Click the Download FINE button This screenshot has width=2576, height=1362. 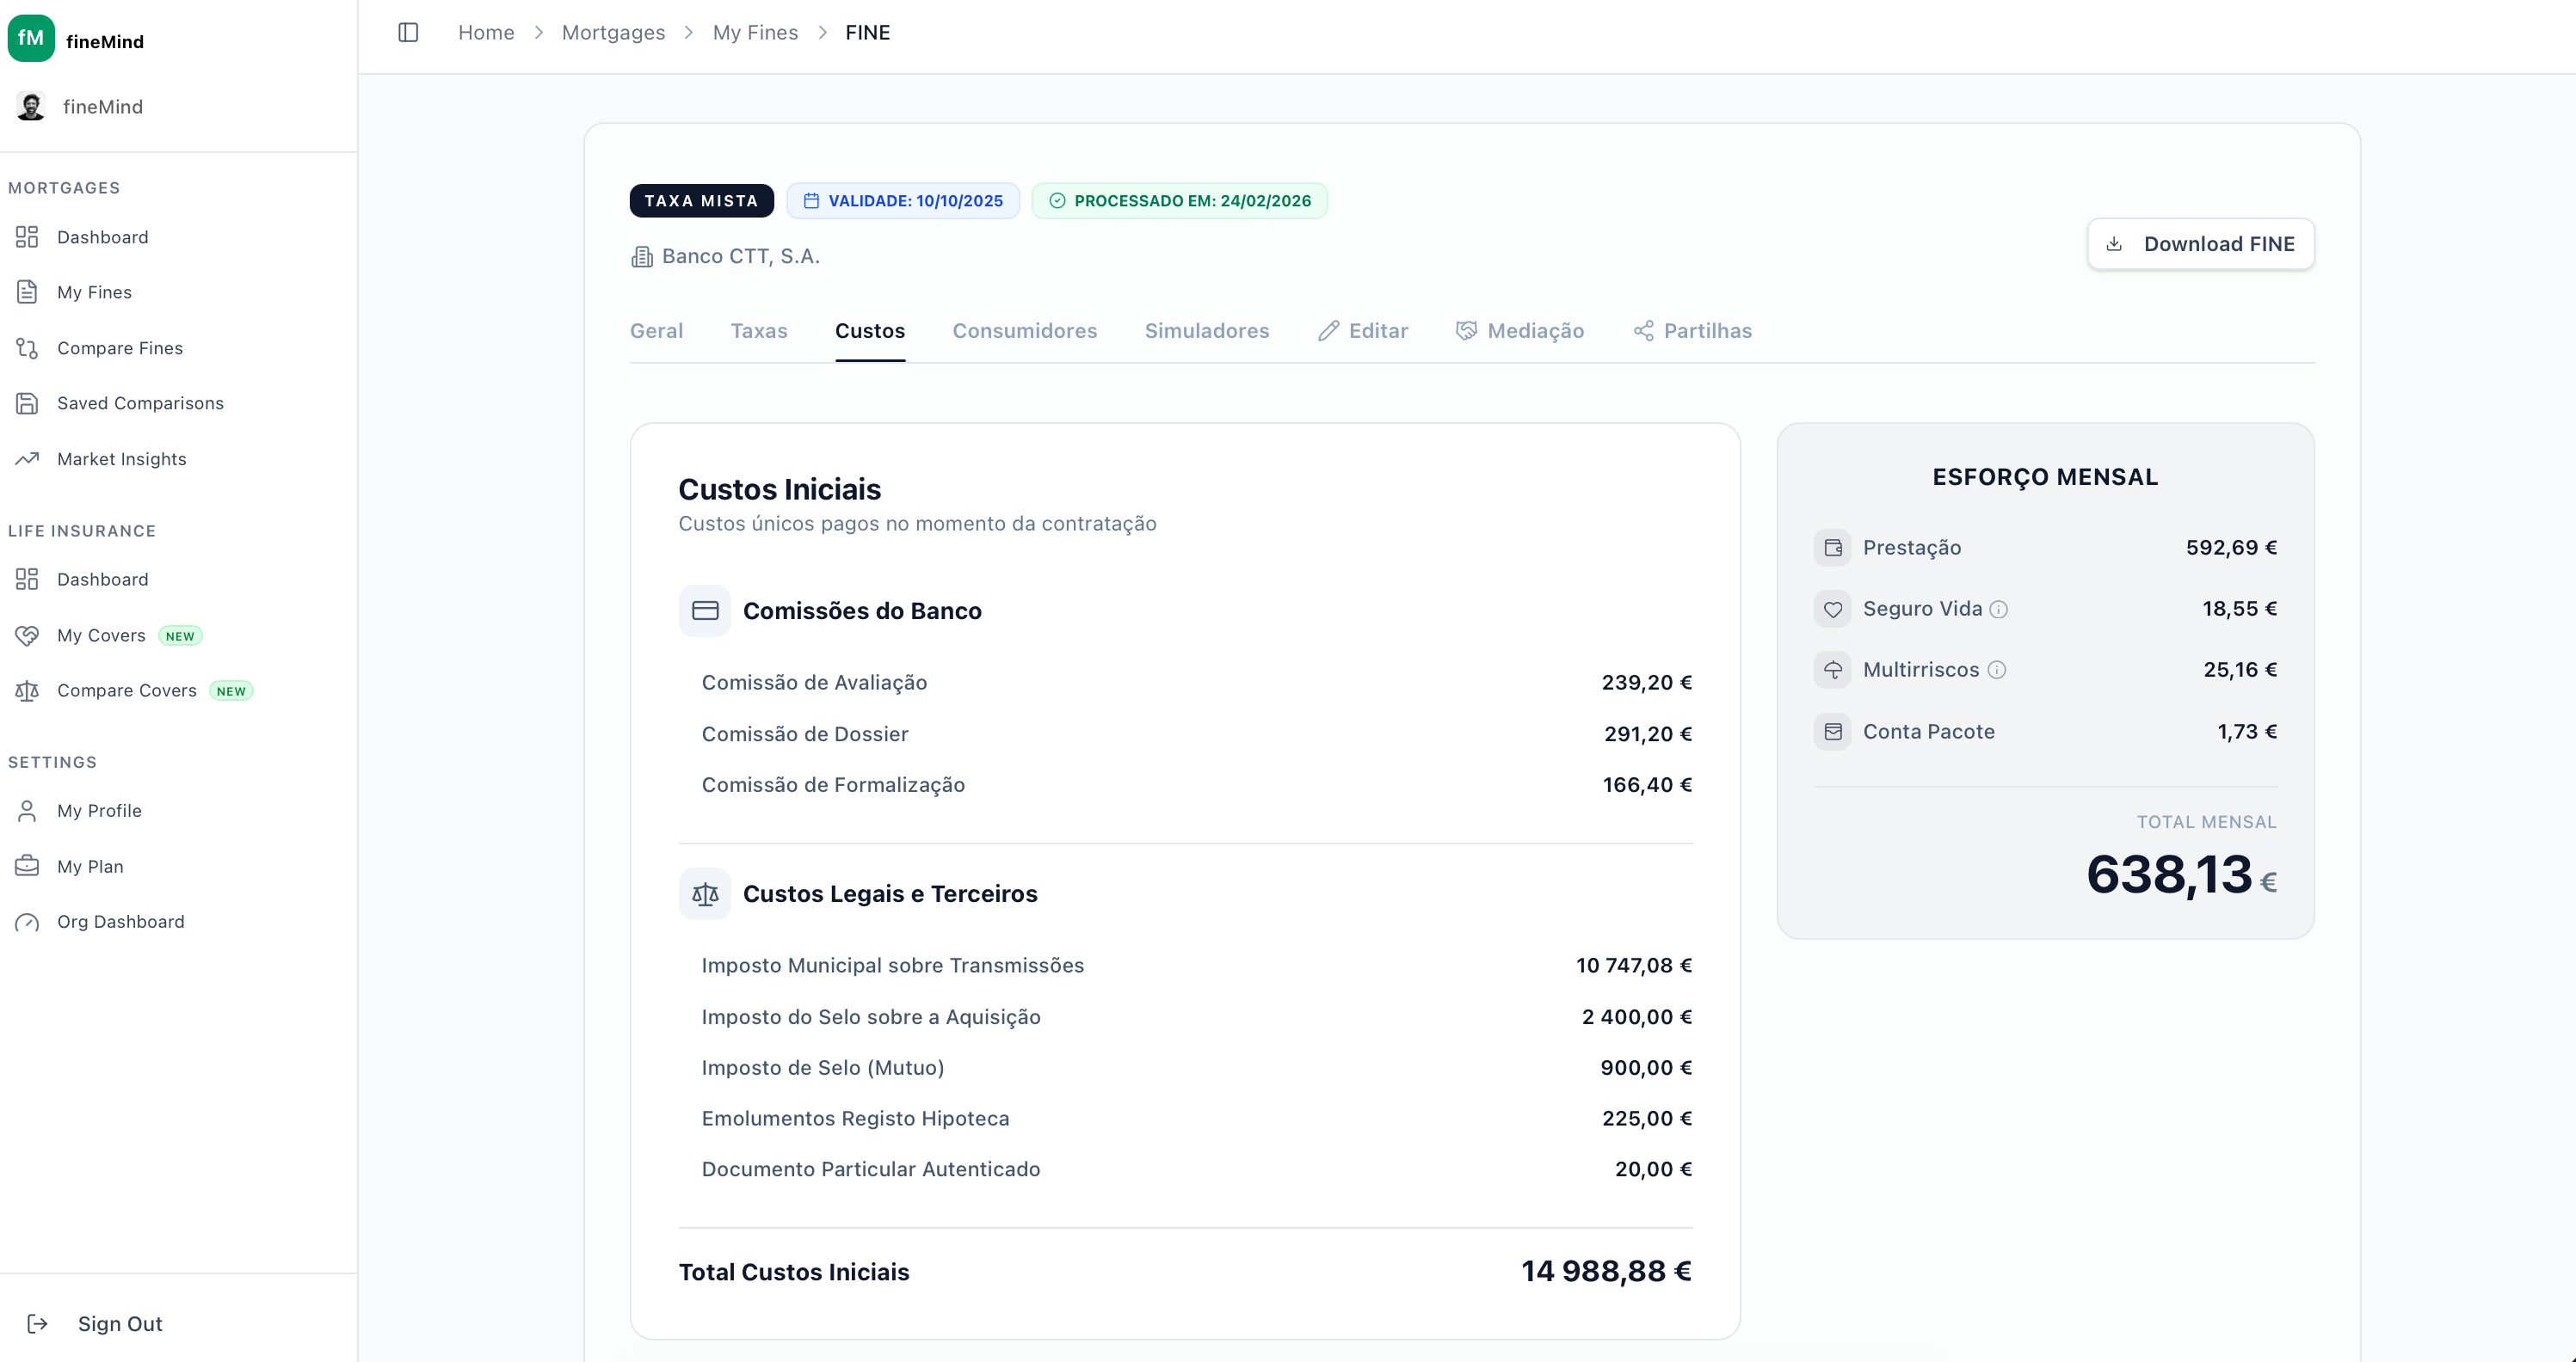2200,244
